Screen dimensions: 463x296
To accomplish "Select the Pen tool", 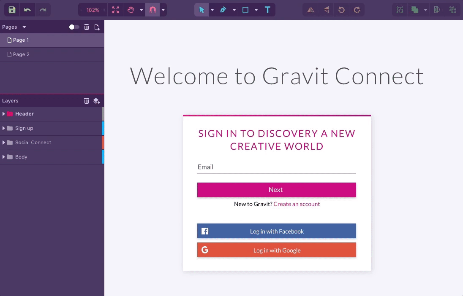I will (223, 10).
